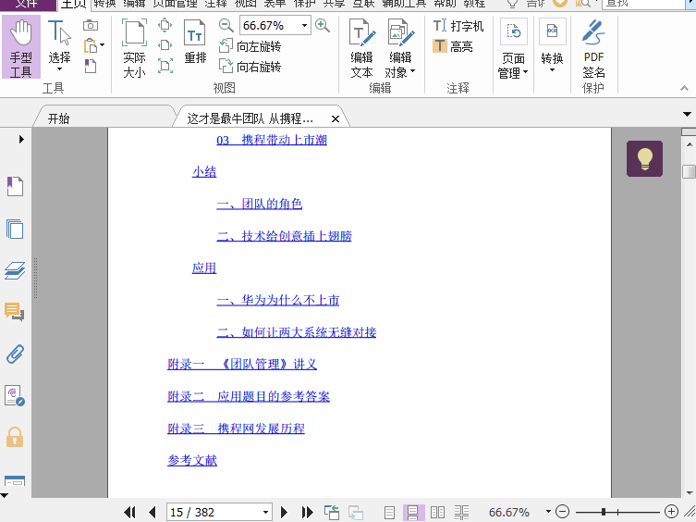Open the Select tool dropdown arrow
The image size is (696, 522).
point(59,69)
